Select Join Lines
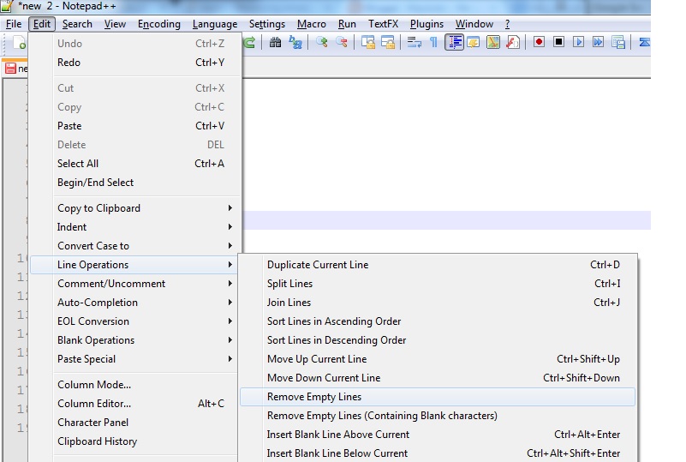 tap(438, 303)
